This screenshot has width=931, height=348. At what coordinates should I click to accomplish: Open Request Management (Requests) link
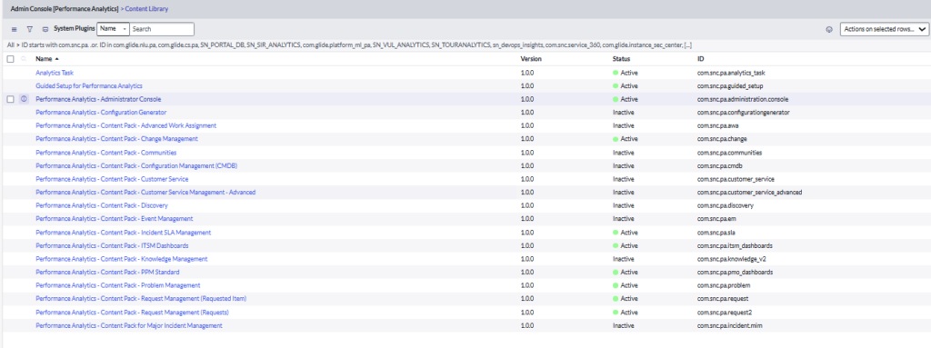(132, 313)
